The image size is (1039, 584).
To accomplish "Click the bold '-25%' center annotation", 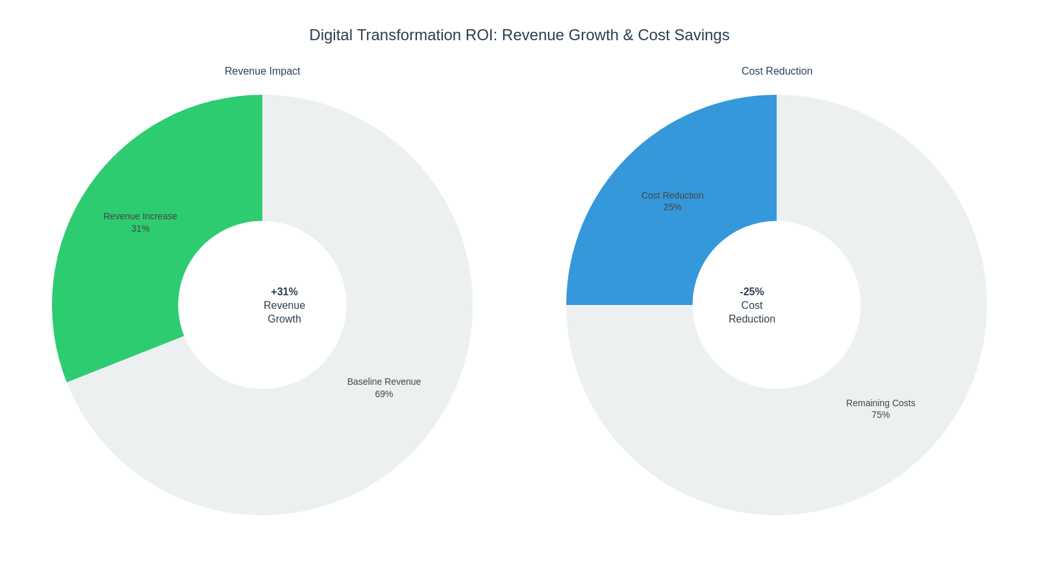I will pos(752,292).
